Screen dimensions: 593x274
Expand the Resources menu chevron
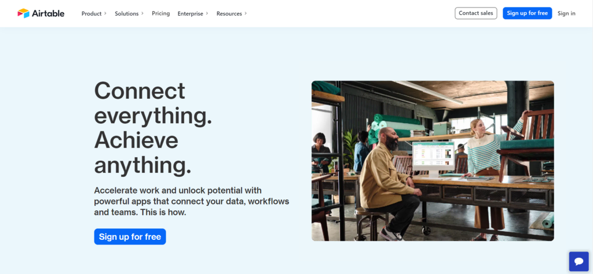[246, 13]
